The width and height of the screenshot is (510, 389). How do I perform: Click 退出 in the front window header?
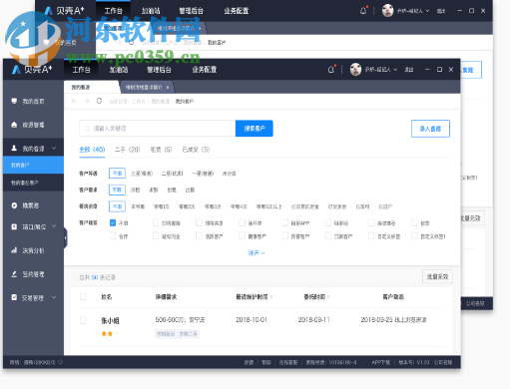coord(408,70)
